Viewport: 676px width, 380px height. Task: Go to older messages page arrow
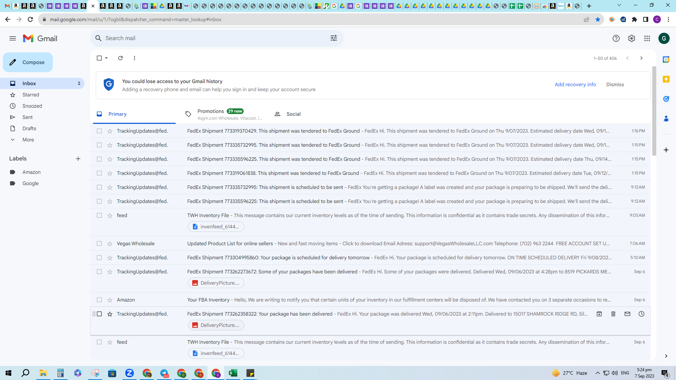pyautogui.click(x=641, y=58)
